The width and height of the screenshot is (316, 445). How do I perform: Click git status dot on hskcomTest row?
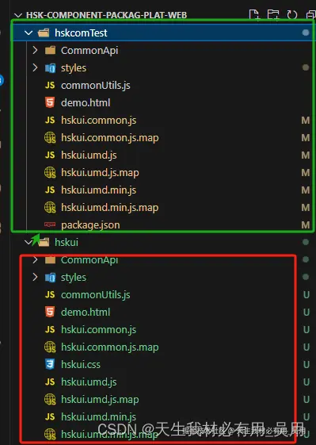[306, 33]
